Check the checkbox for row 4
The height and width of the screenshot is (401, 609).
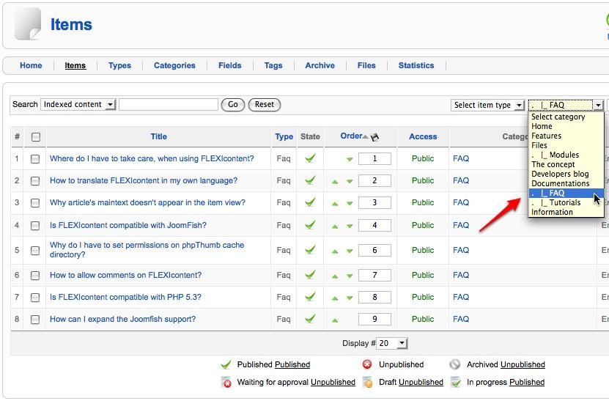click(35, 226)
